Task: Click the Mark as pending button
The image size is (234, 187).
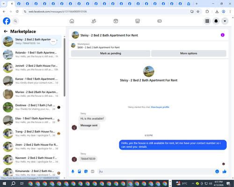Action: click(x=110, y=53)
